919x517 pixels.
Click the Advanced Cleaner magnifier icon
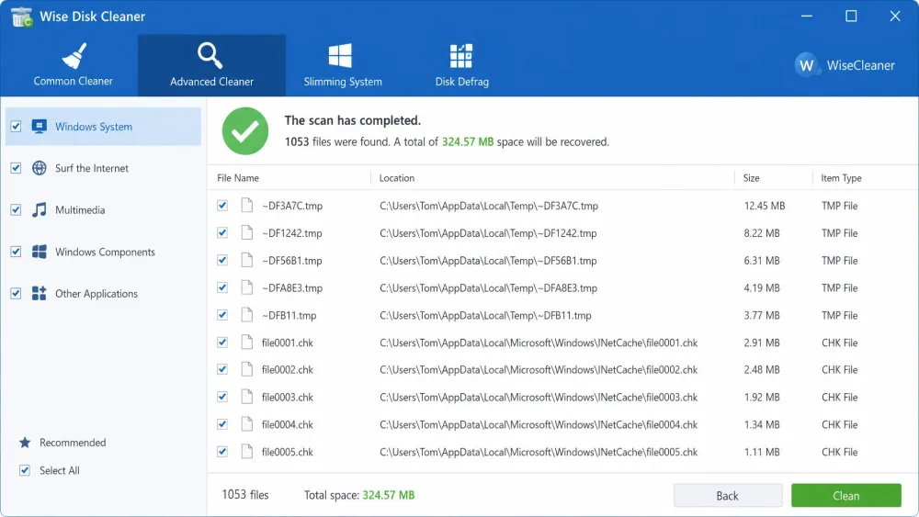click(x=210, y=56)
